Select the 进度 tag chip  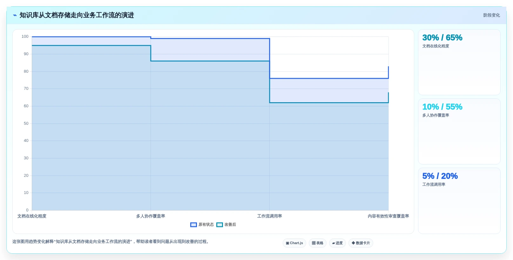pos(337,243)
